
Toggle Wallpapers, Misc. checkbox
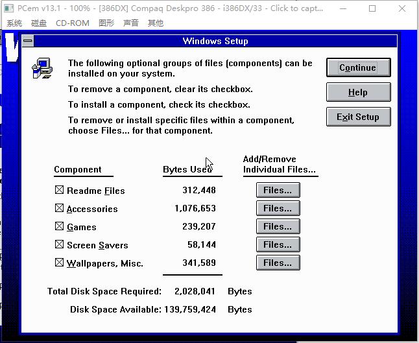59,263
